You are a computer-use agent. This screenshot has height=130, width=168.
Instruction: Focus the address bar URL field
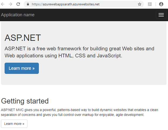click(x=83, y=4)
